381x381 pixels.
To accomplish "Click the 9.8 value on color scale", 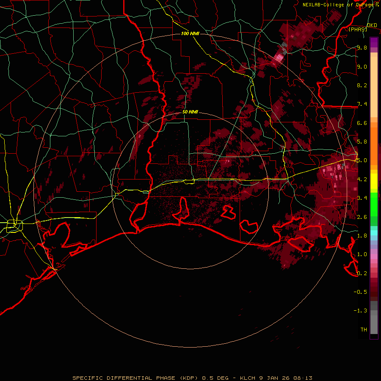I will [x=362, y=48].
